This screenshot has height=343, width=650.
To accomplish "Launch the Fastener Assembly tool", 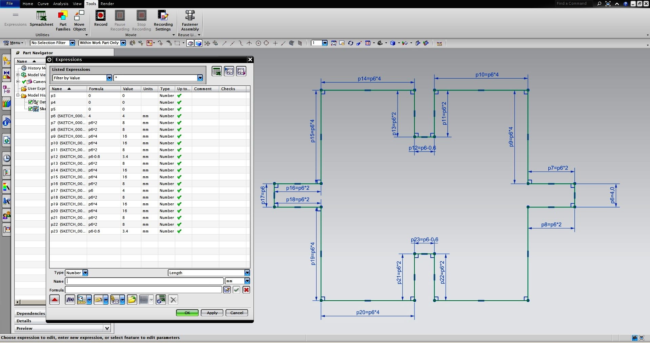I will [190, 16].
